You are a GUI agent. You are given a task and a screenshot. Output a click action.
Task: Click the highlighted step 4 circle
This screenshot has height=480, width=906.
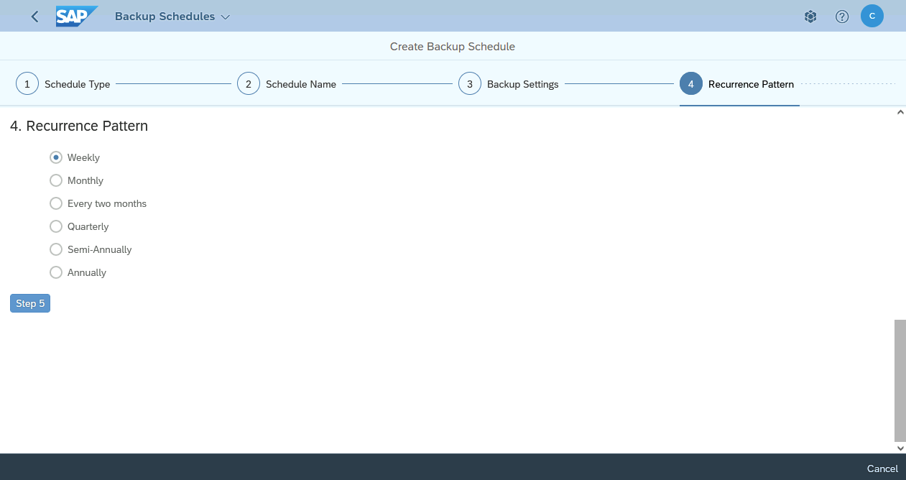click(x=690, y=83)
